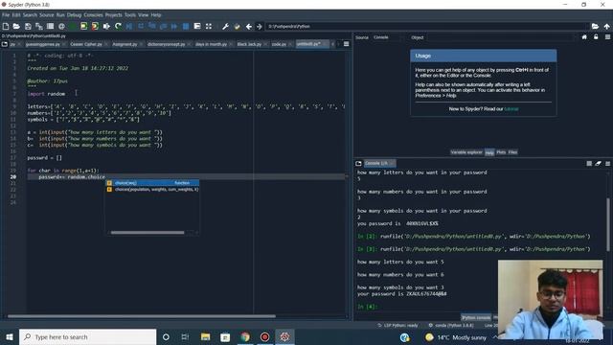Click the browse tabs icon in editor
The image size is (613, 345).
tap(5, 44)
